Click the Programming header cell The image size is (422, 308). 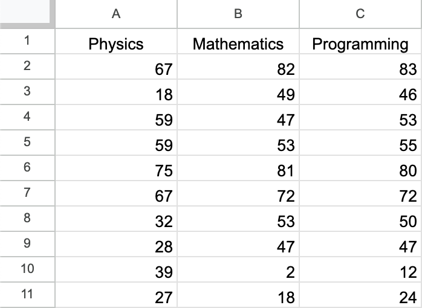pos(360,44)
